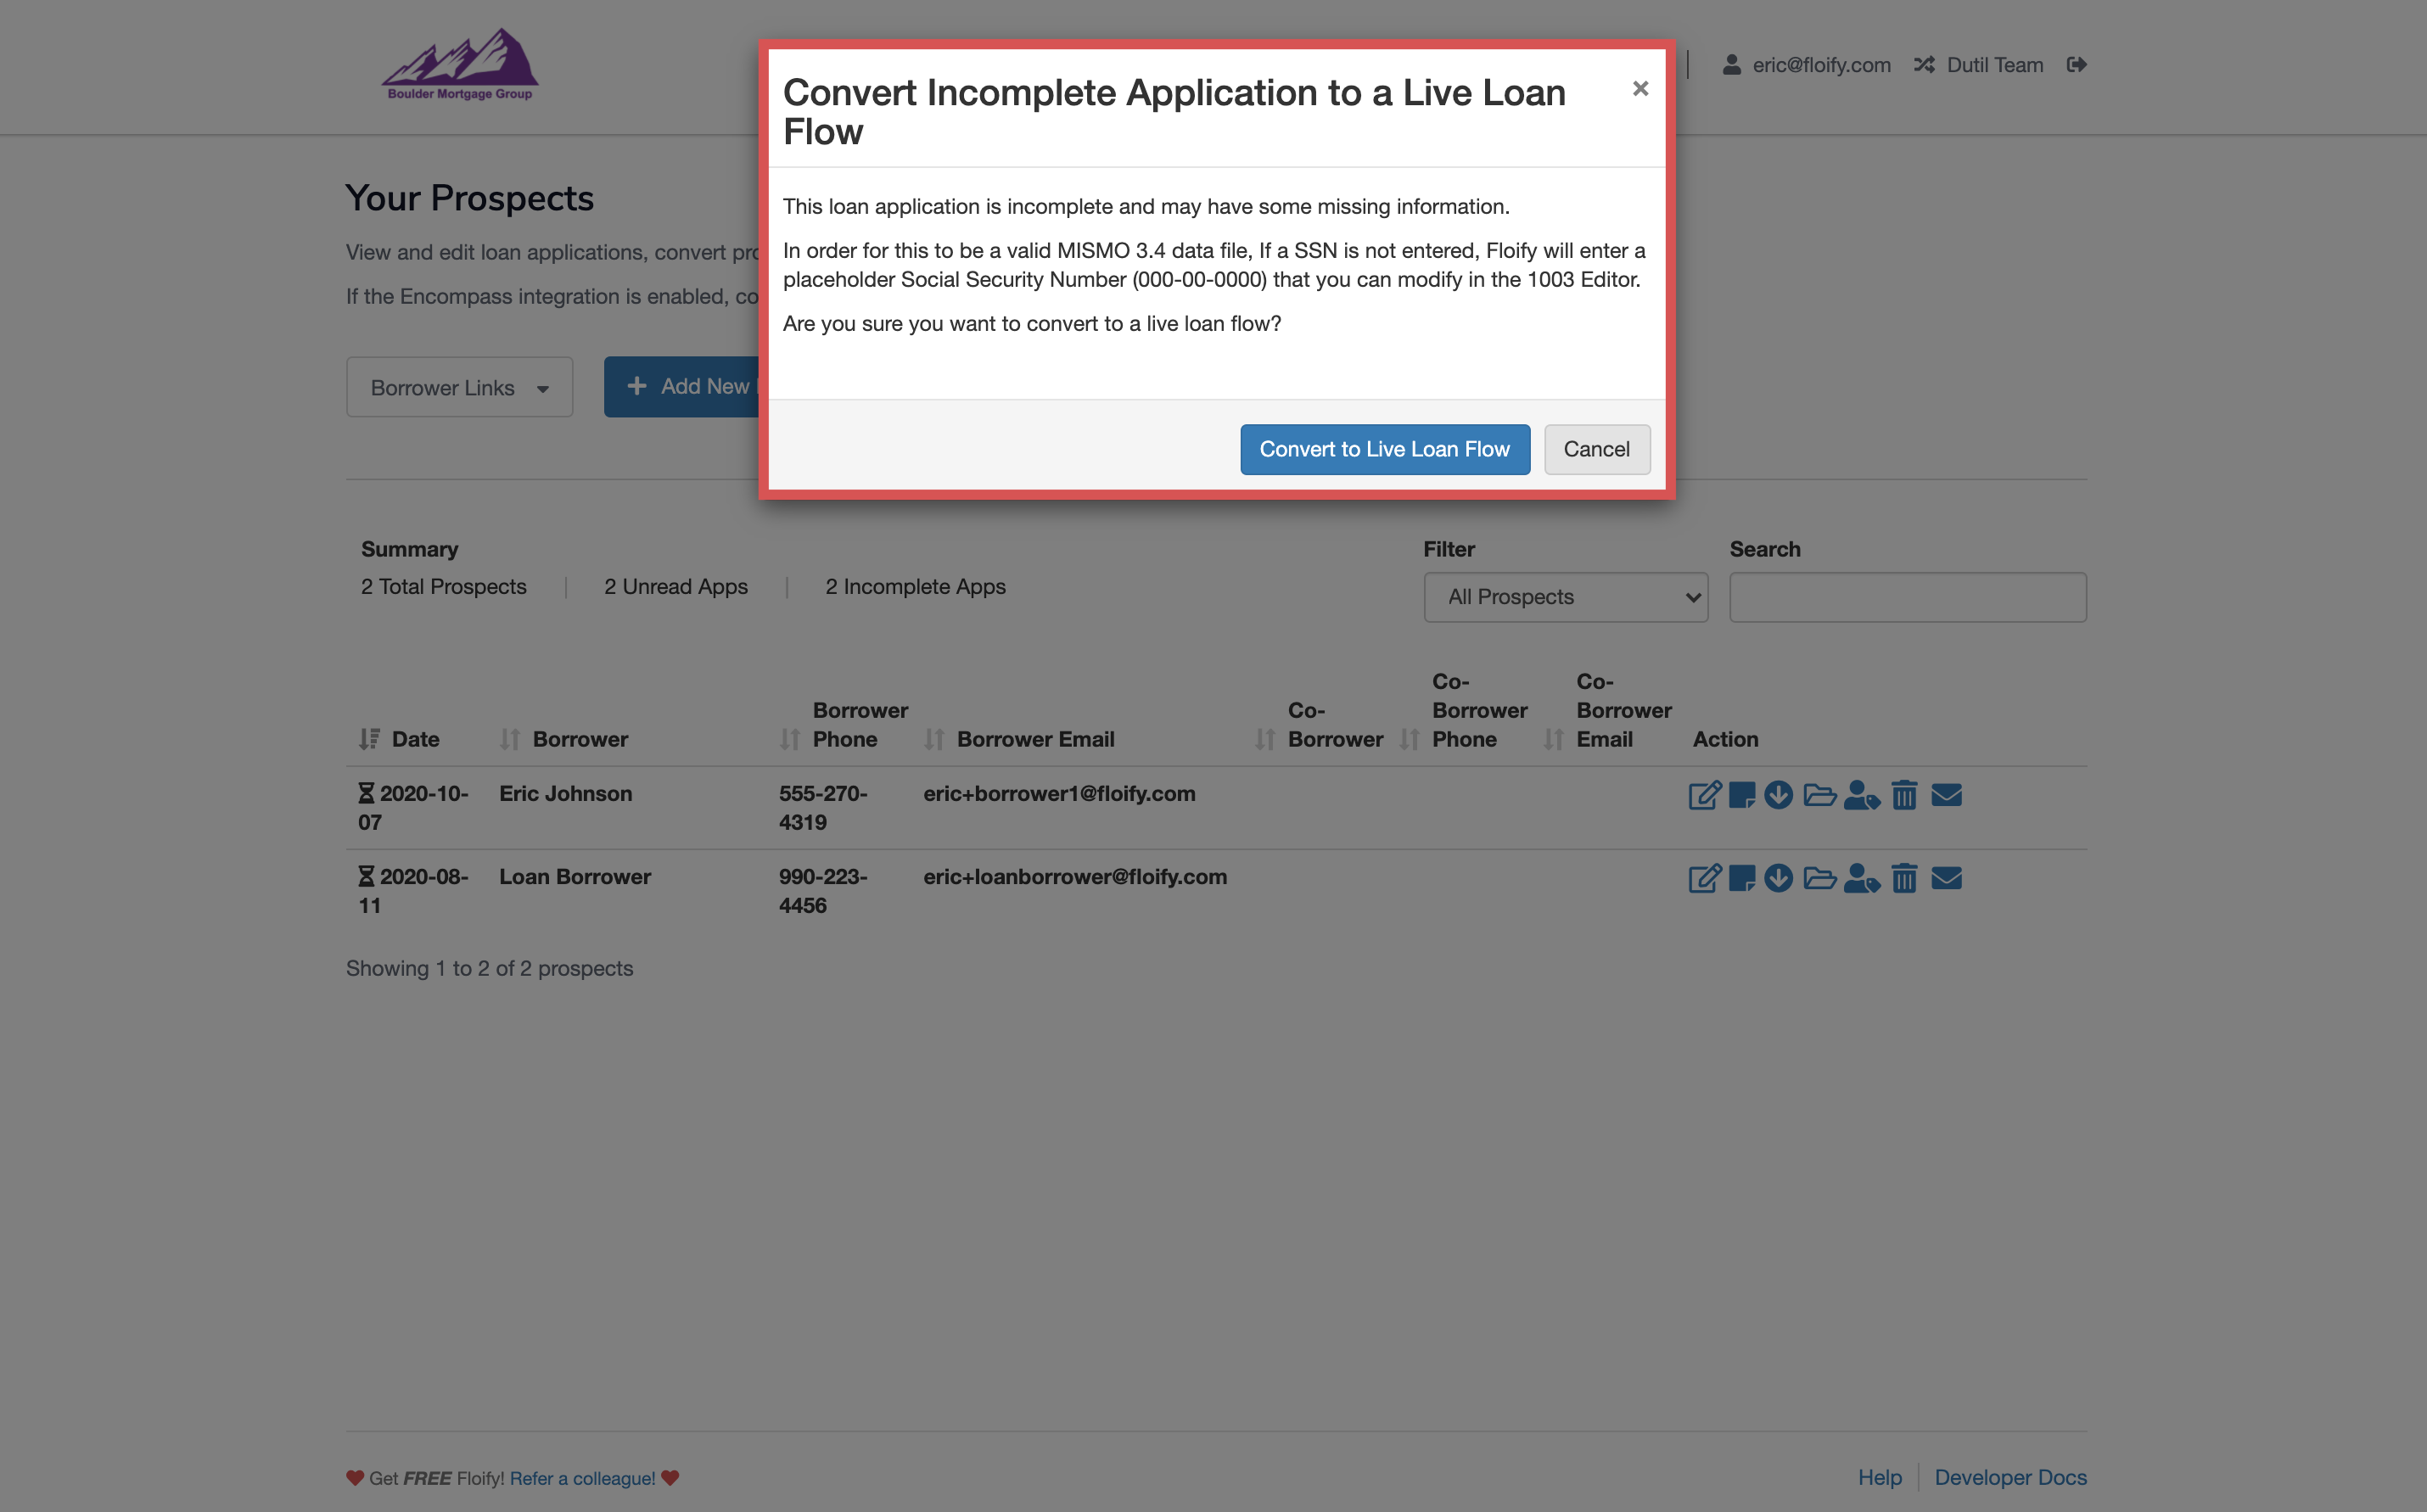The image size is (2427, 1512).
Task: Delete Eric Johnson prospect with trash icon
Action: 1904,795
